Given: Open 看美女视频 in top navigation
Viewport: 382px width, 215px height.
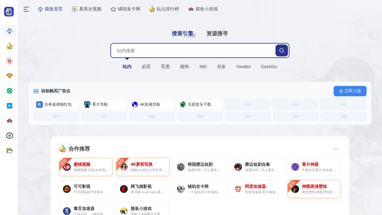Looking at the screenshot, I should pos(87,9).
